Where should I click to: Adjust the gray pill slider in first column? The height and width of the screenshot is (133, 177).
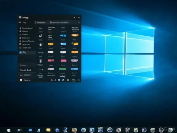tap(40, 53)
